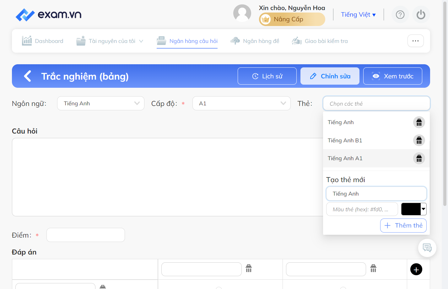Open the three-dots more menu
This screenshot has height=289, width=448.
point(415,41)
